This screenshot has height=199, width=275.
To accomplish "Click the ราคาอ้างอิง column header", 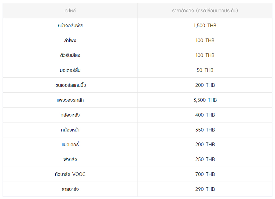I will [x=205, y=11].
